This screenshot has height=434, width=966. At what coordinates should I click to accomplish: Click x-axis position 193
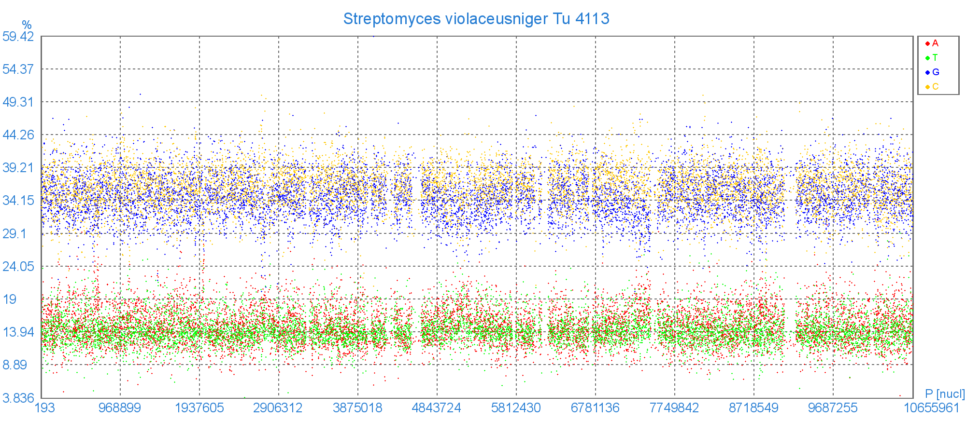coord(45,408)
